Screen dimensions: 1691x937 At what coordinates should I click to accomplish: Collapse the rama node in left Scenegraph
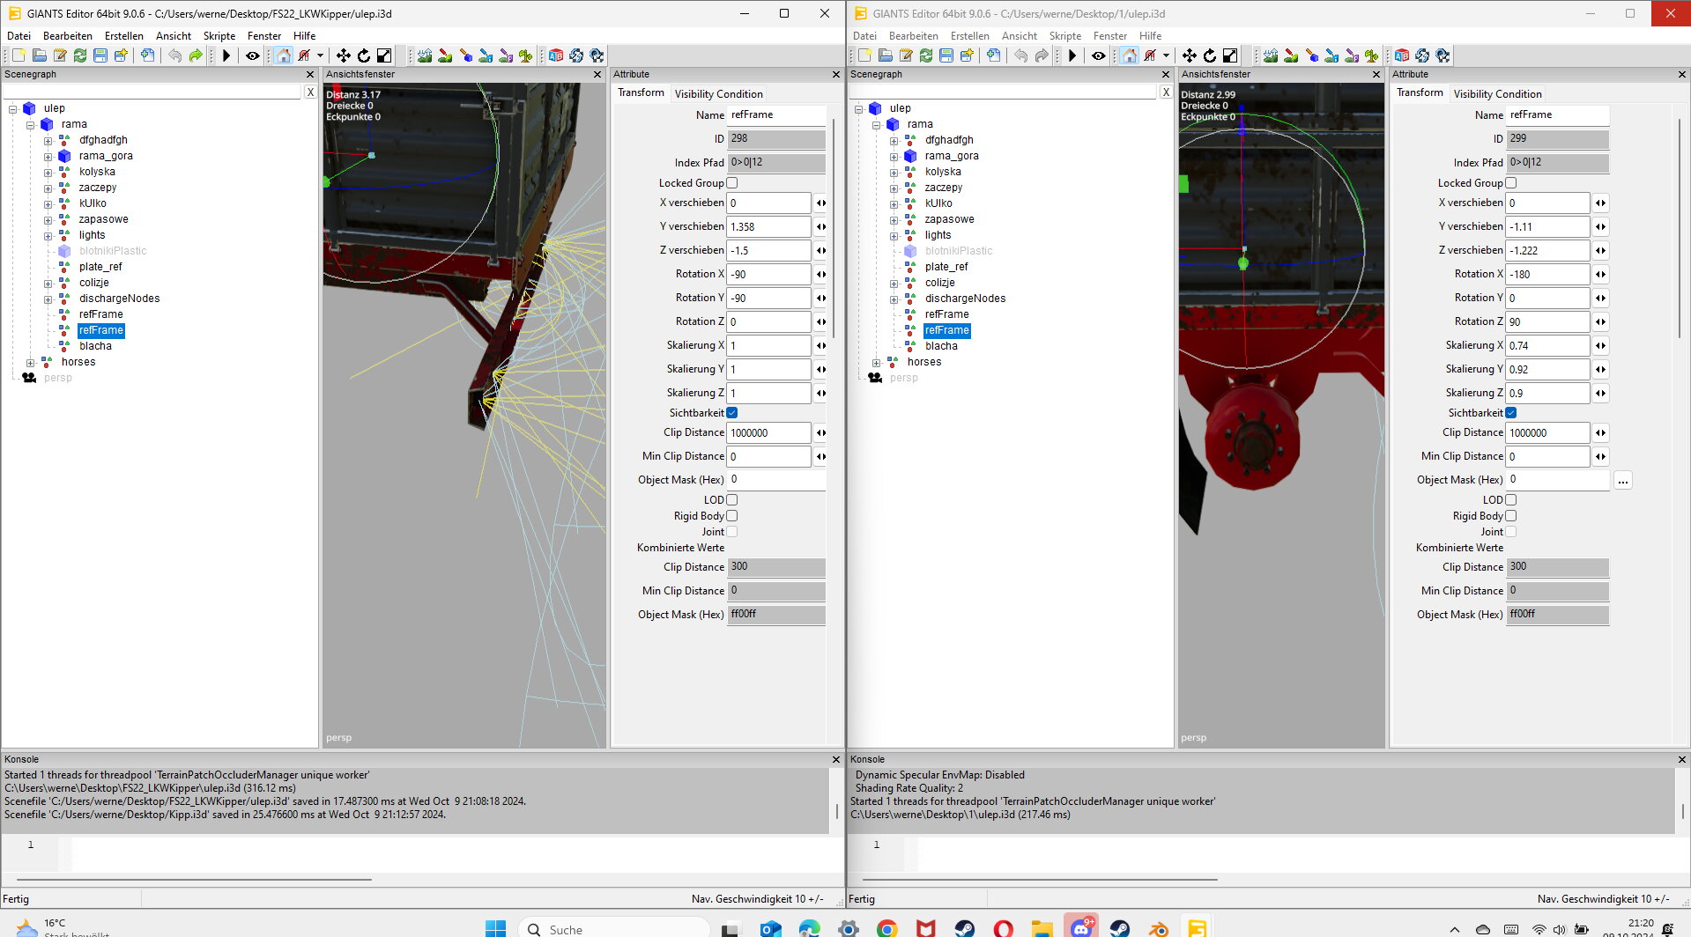[x=31, y=124]
